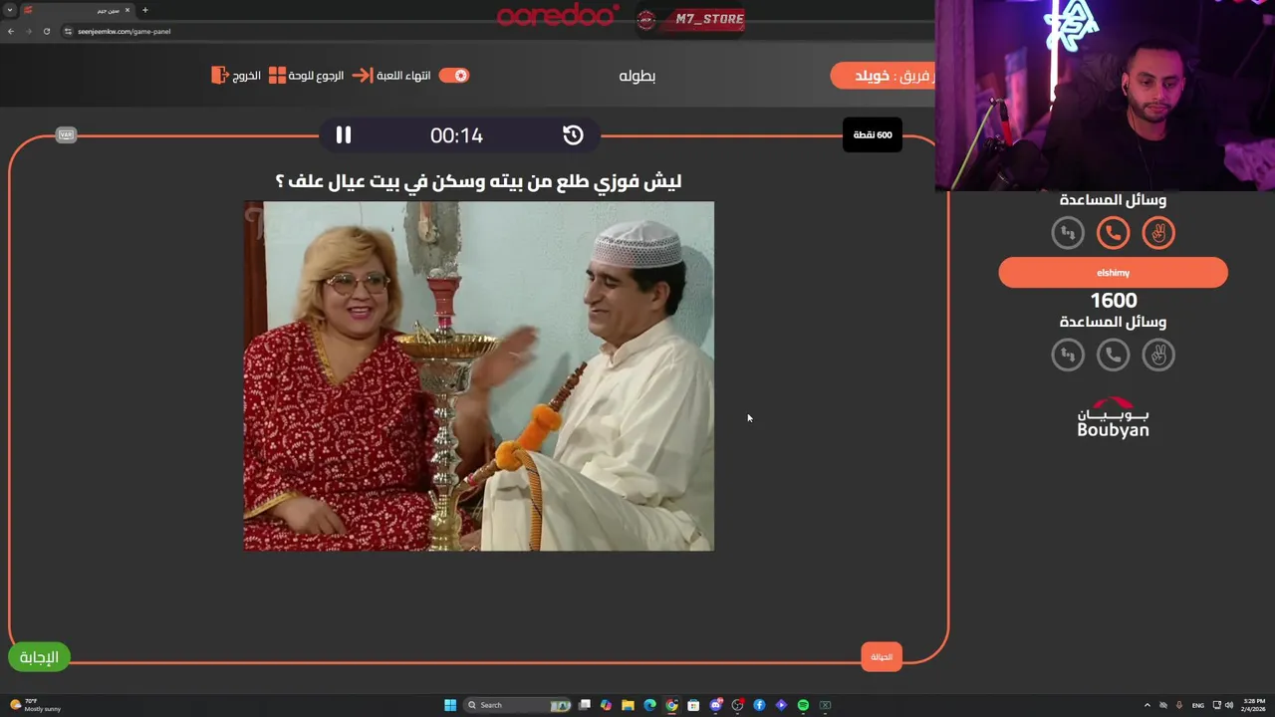The image size is (1275, 717).
Task: Expand the system tray hidden icons chevron
Action: [x=1147, y=705]
